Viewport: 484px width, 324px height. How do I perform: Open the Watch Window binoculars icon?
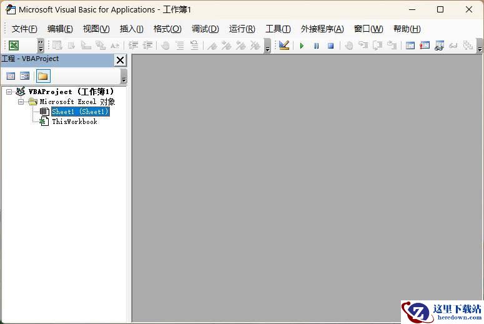439,45
